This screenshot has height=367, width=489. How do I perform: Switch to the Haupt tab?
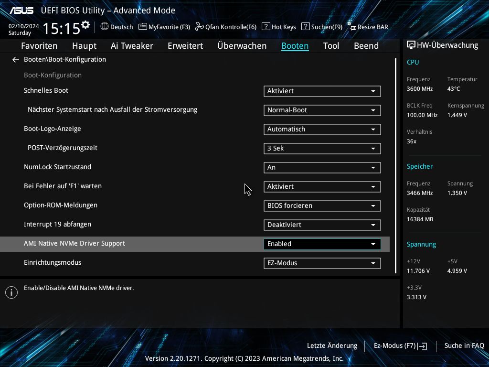pyautogui.click(x=84, y=46)
